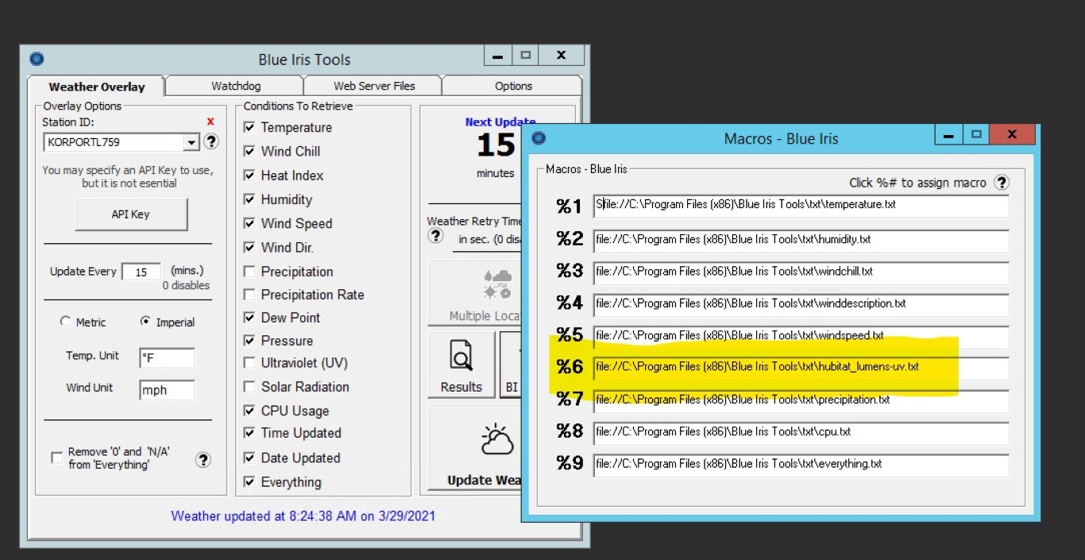Enable the Precipitation checkbox

tap(249, 272)
